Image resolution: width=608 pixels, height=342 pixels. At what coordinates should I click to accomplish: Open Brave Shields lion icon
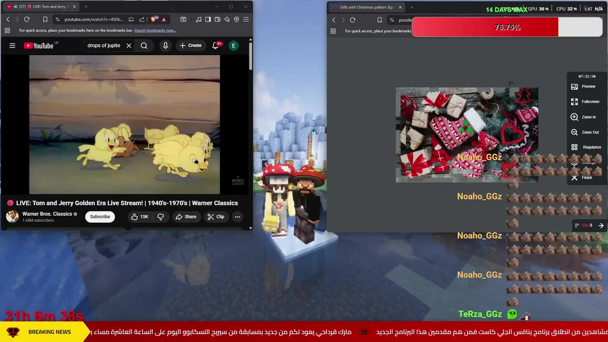153,19
